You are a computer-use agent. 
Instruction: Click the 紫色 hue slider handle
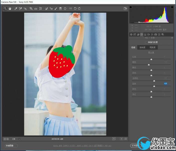pyautogui.click(x=151, y=92)
